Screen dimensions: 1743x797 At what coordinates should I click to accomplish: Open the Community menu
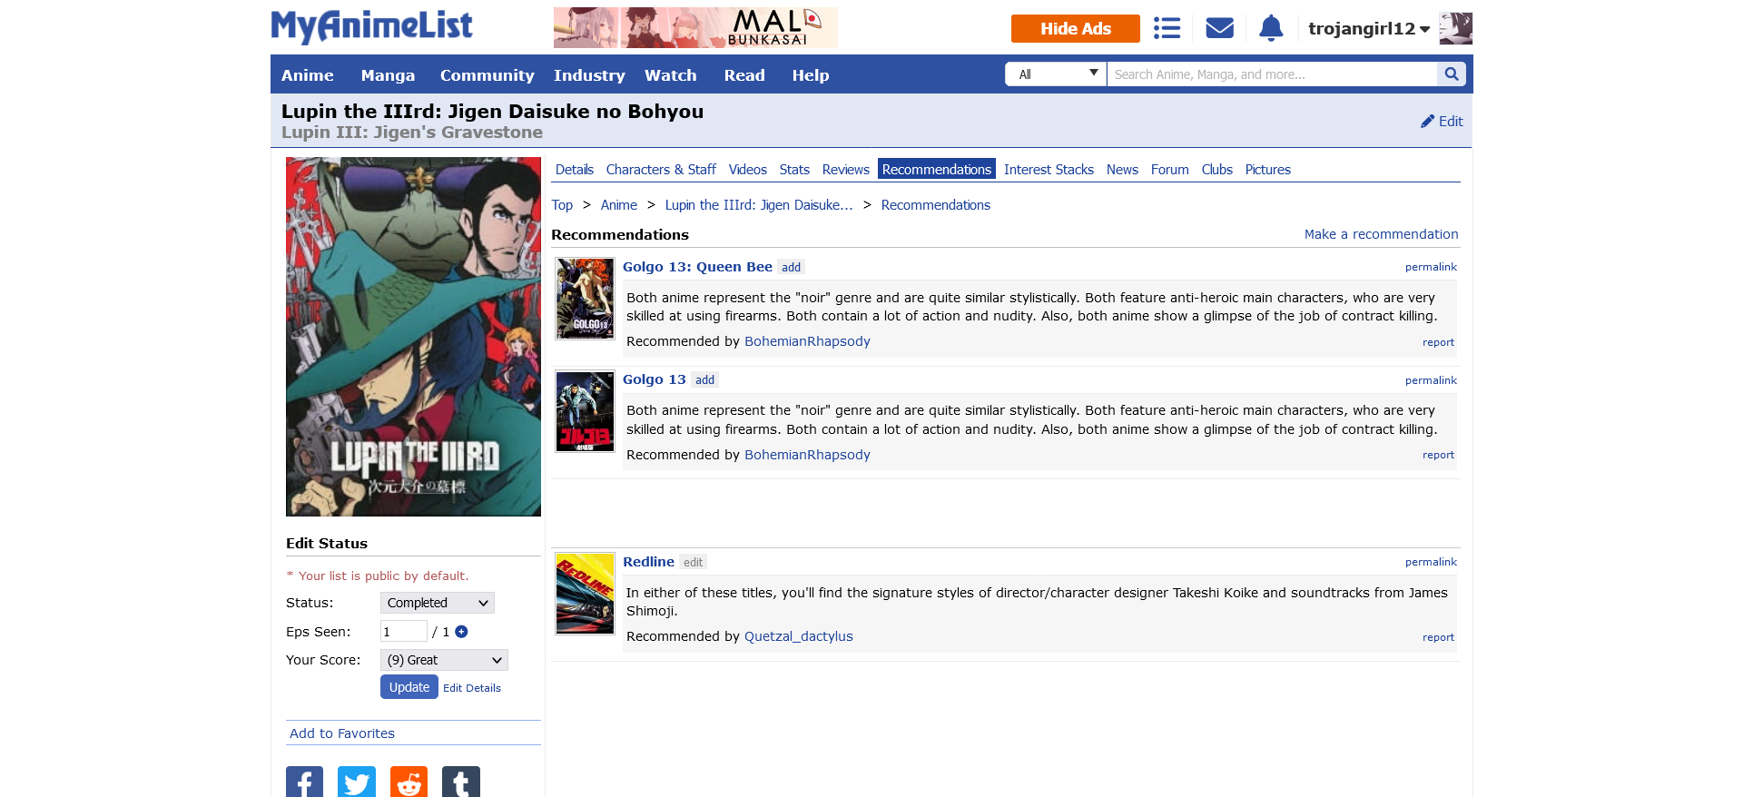coord(487,75)
